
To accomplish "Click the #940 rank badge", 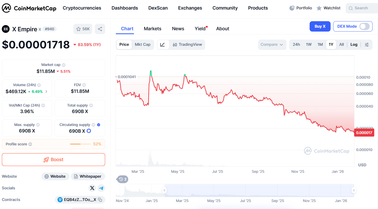I will tap(49, 29).
